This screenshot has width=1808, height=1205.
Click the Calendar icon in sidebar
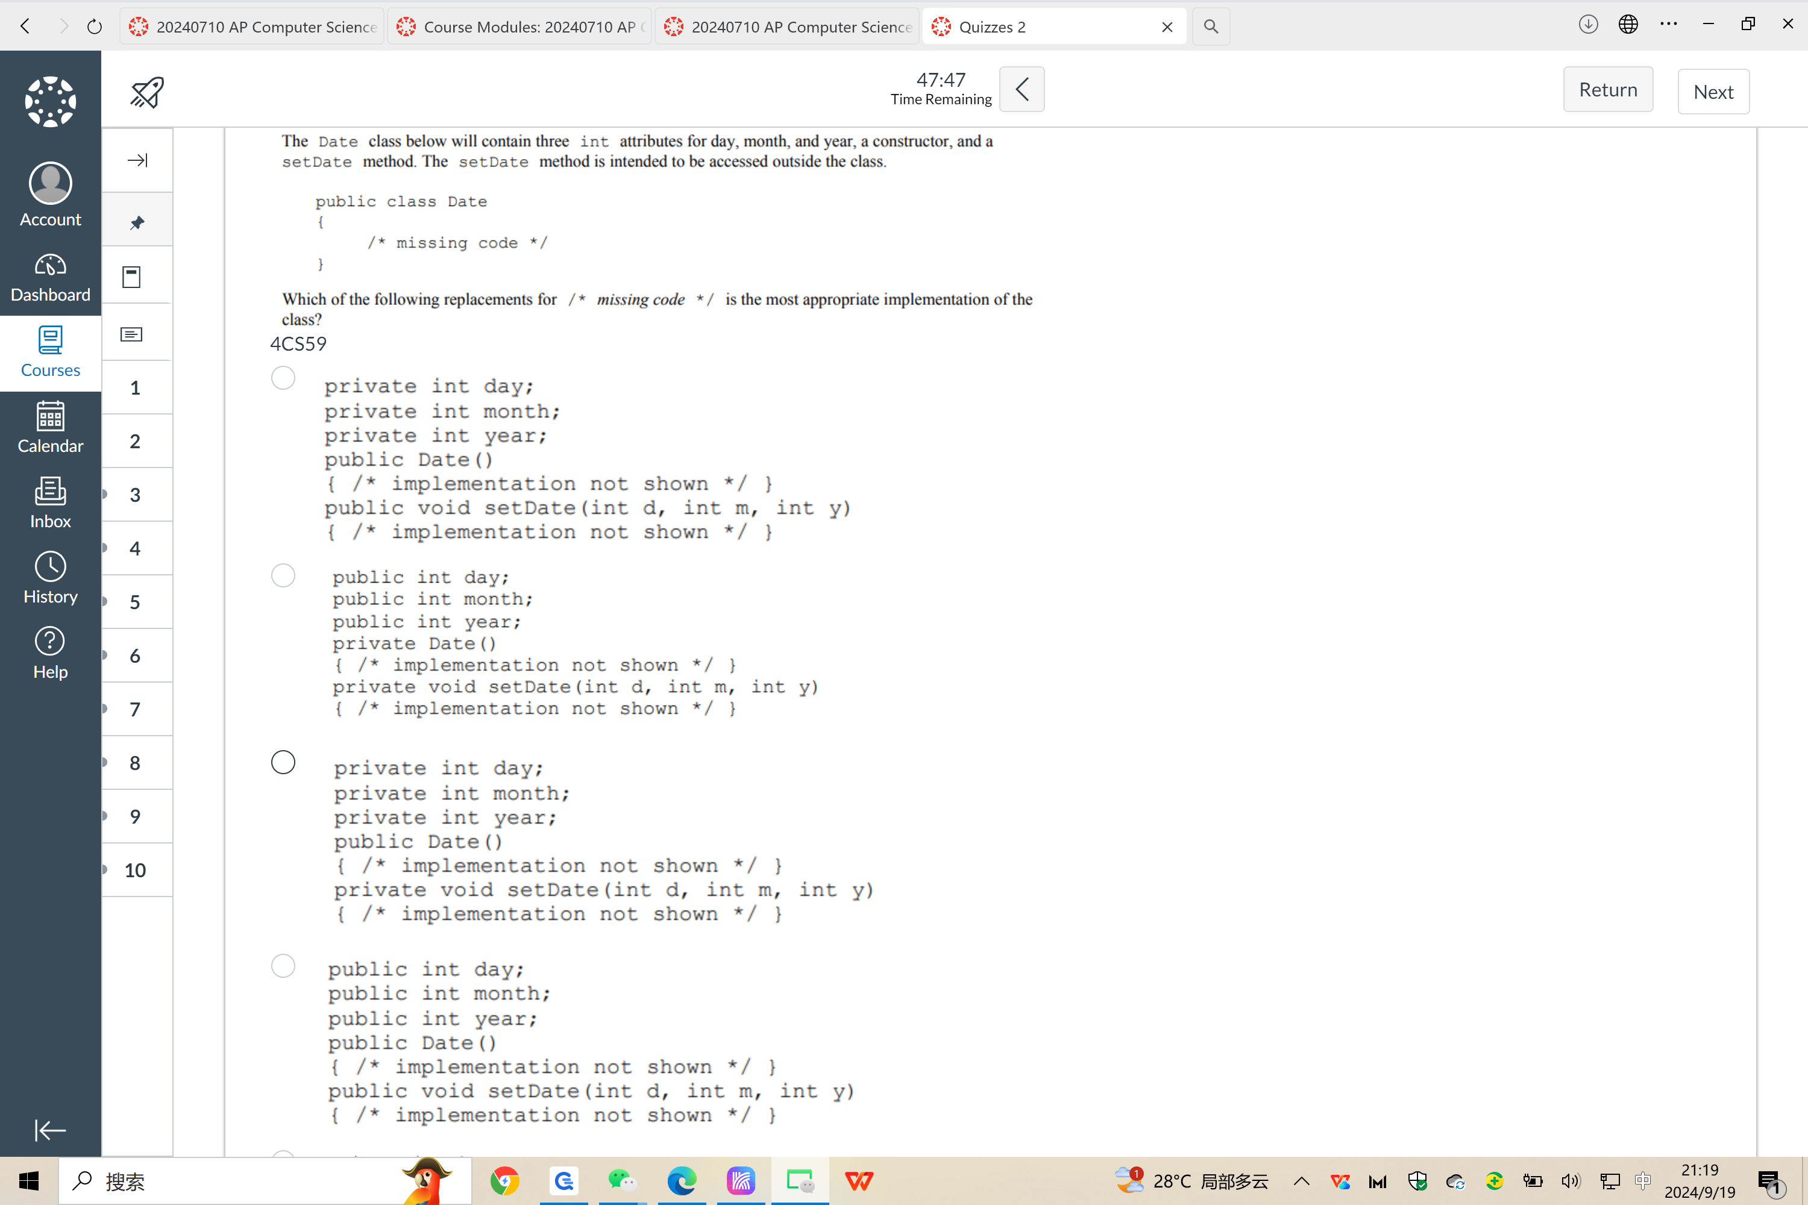50,428
